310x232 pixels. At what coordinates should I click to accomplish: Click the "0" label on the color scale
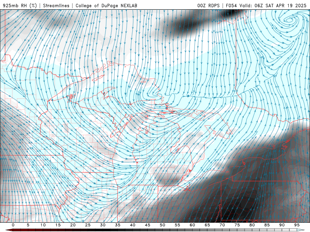pos(13,225)
